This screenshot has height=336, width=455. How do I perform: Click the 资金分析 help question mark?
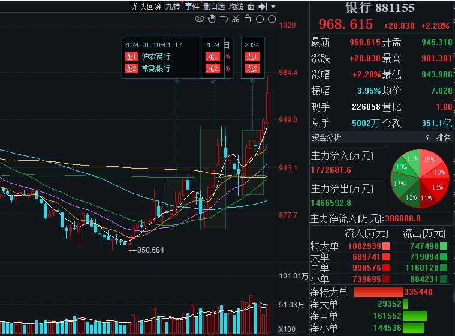point(427,137)
